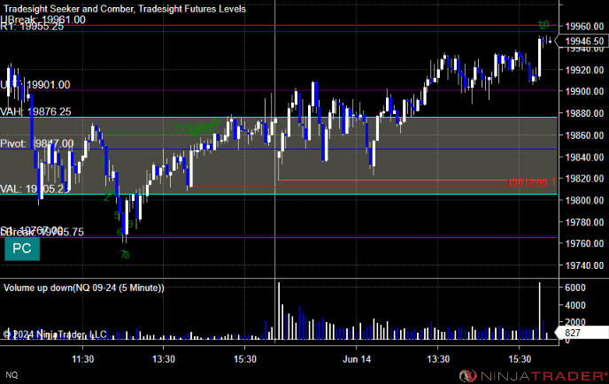609x384 pixels.
Task: Click the 19740.00 price axis label
Action: (x=584, y=265)
